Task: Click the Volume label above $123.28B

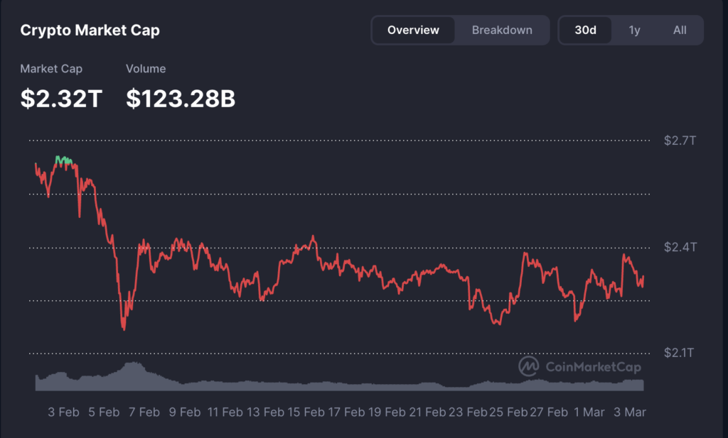Action: click(x=146, y=69)
